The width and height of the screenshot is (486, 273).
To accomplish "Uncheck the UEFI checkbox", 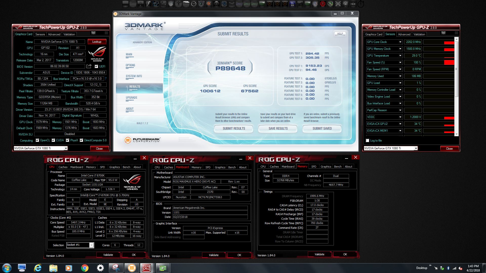I will pyautogui.click(x=96, y=66).
